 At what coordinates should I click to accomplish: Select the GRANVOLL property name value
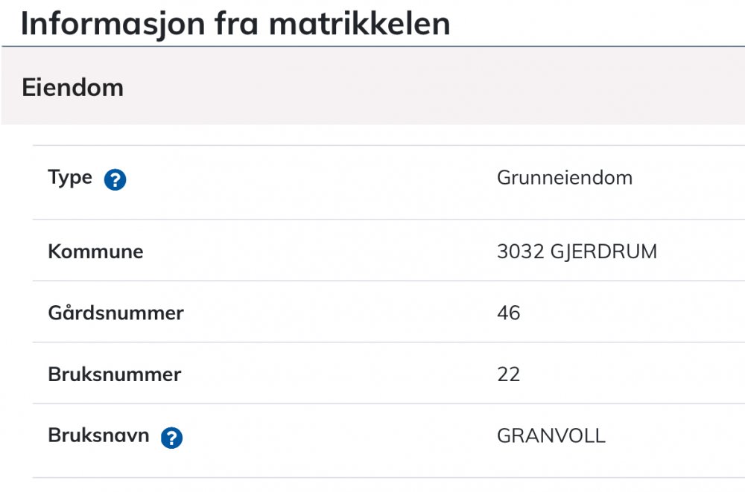tap(551, 436)
